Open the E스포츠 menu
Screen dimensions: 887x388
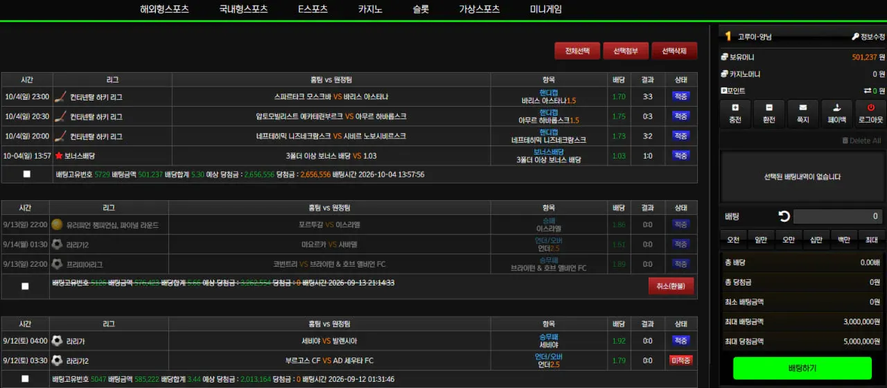313,10
